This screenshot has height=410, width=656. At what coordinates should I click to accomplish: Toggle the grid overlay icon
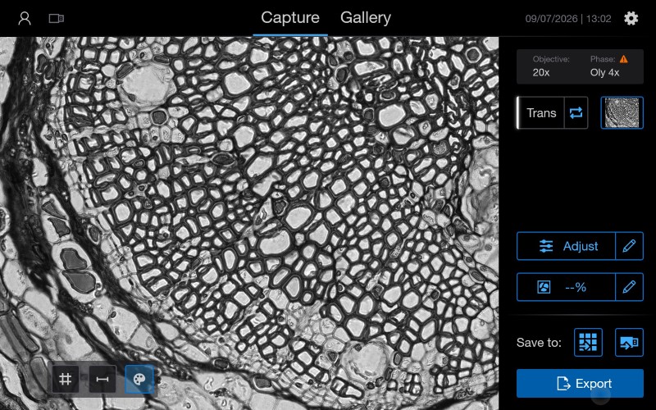(x=66, y=379)
